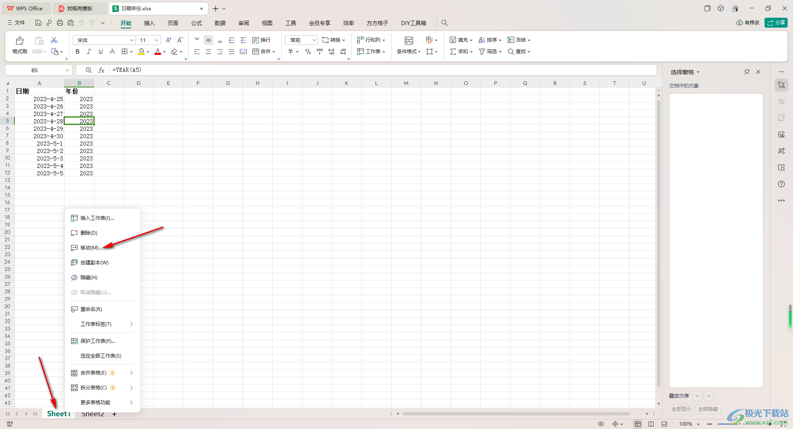Image resolution: width=793 pixels, height=429 pixels.
Task: Align text left horizontally
Action: click(197, 52)
